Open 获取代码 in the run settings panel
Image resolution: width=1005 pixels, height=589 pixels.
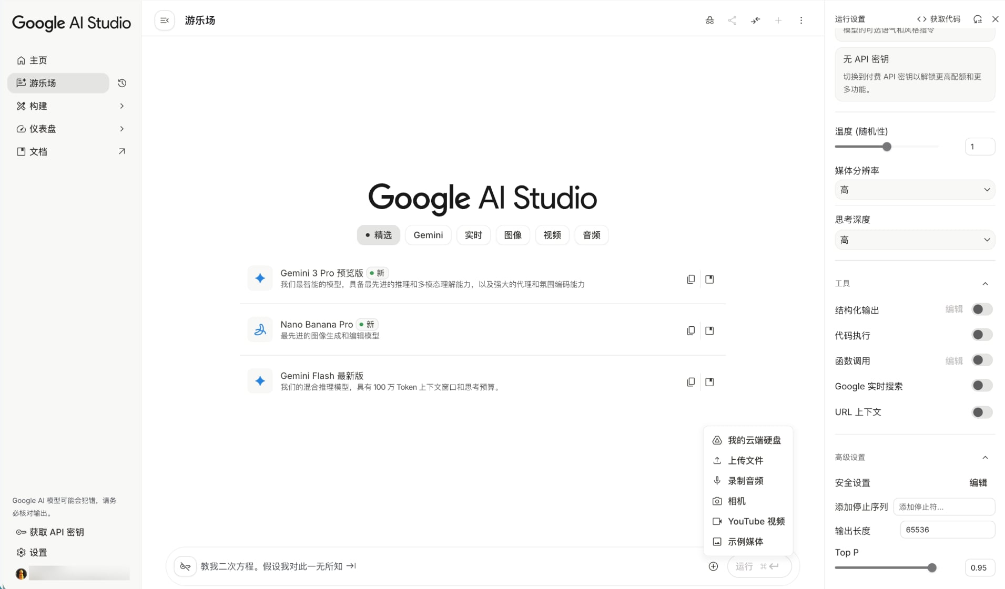pos(939,18)
